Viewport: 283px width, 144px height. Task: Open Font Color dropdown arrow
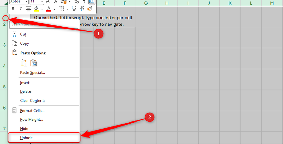[x=55, y=9]
